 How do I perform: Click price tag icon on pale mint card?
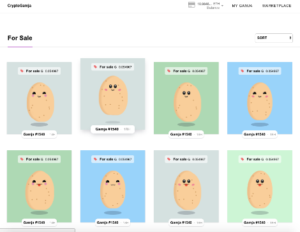(242, 159)
